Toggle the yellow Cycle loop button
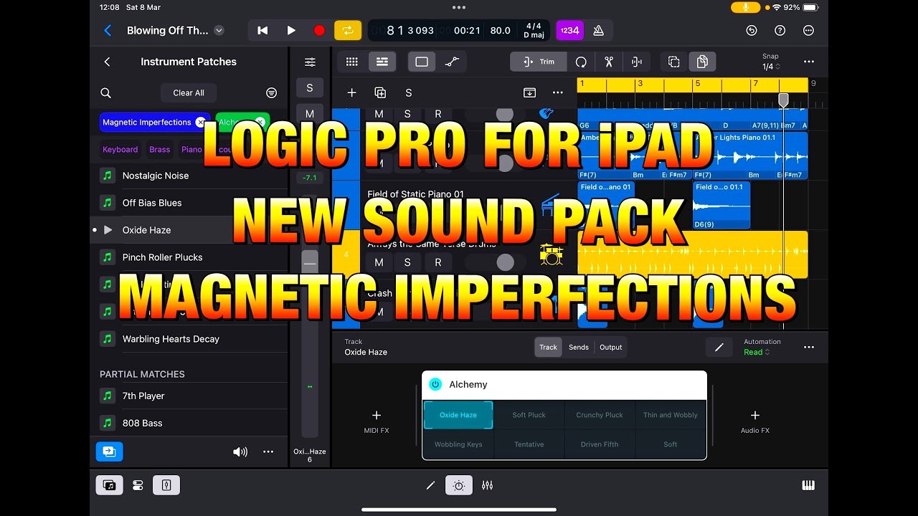This screenshot has width=918, height=516. pyautogui.click(x=348, y=30)
